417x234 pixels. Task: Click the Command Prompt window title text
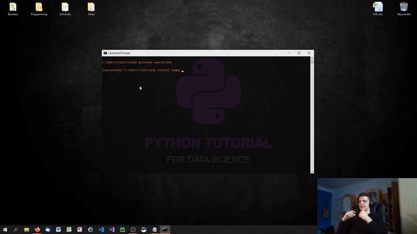119,53
